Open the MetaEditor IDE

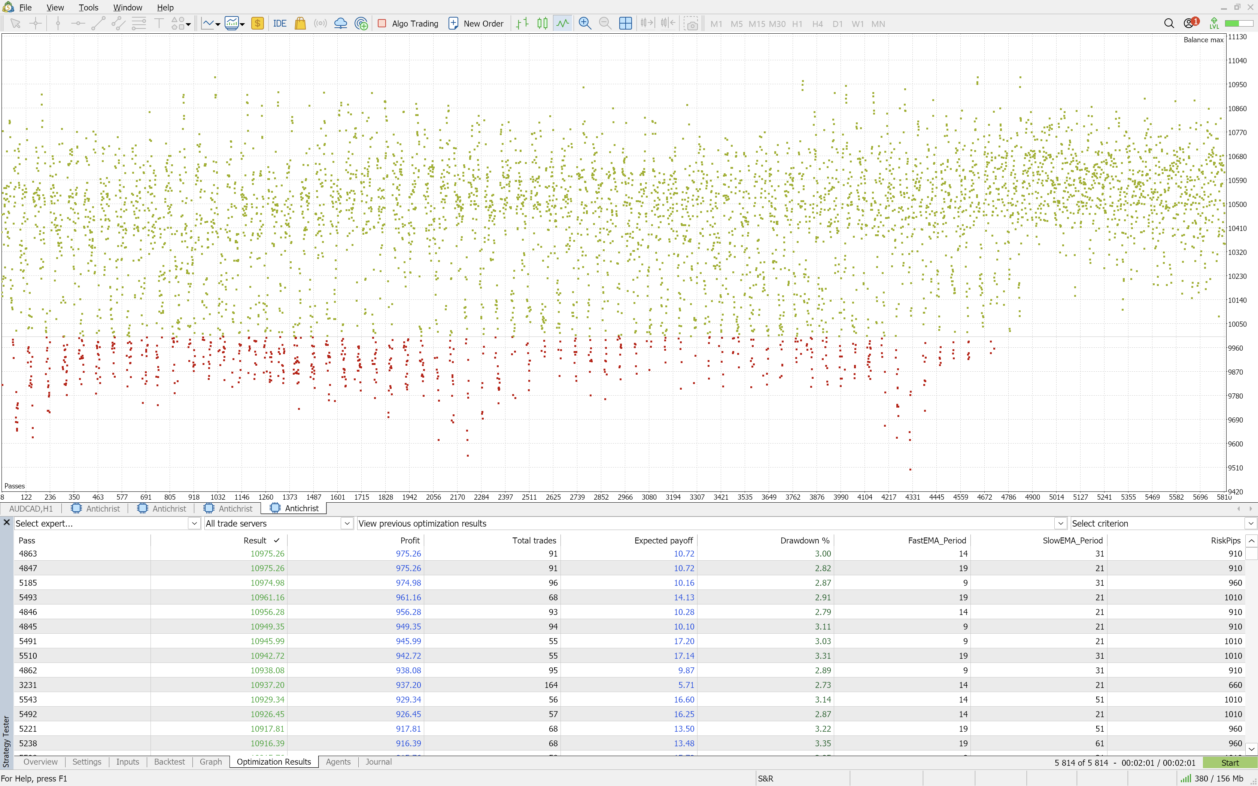[280, 23]
